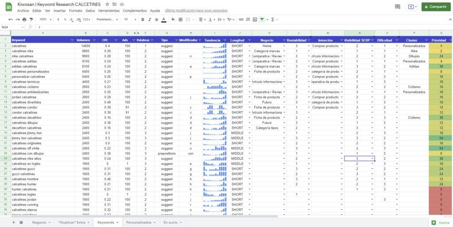Open last modification history link
The height and width of the screenshot is (227, 453).
(x=196, y=11)
